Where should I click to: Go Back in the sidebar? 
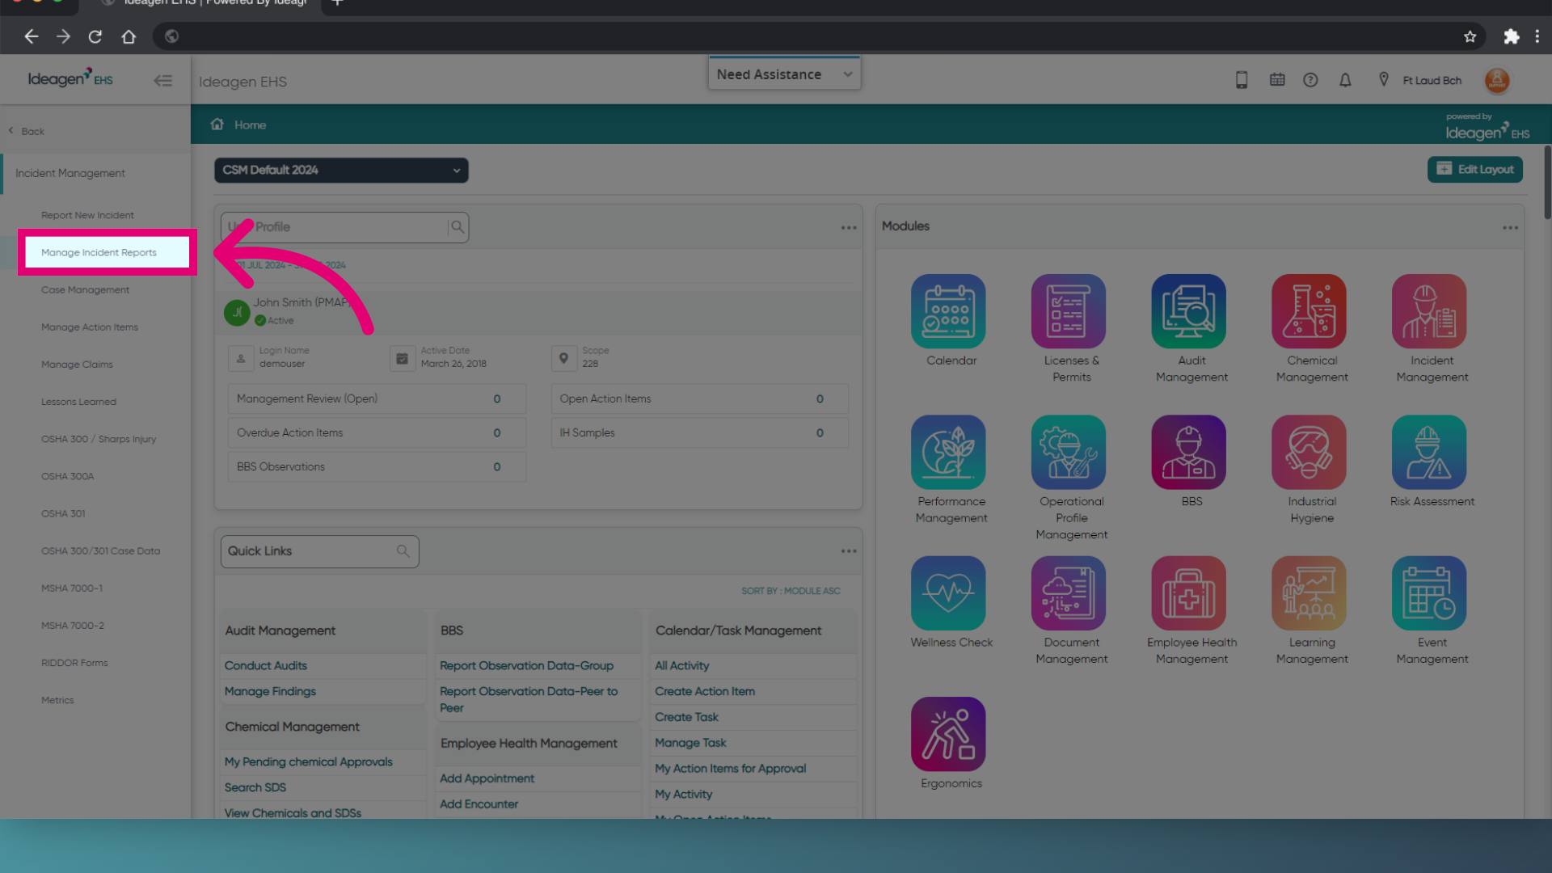point(27,131)
